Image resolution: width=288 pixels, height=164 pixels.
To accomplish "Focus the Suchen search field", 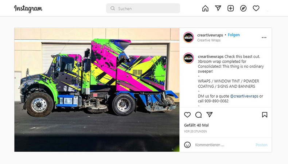I will tap(143, 8).
